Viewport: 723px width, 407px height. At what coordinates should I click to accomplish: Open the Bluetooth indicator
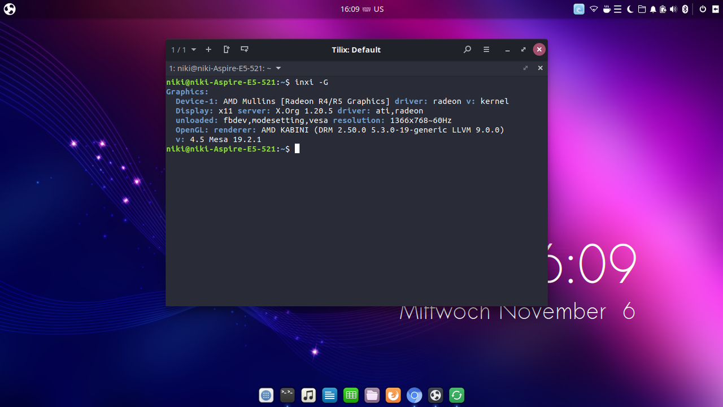[x=685, y=9]
